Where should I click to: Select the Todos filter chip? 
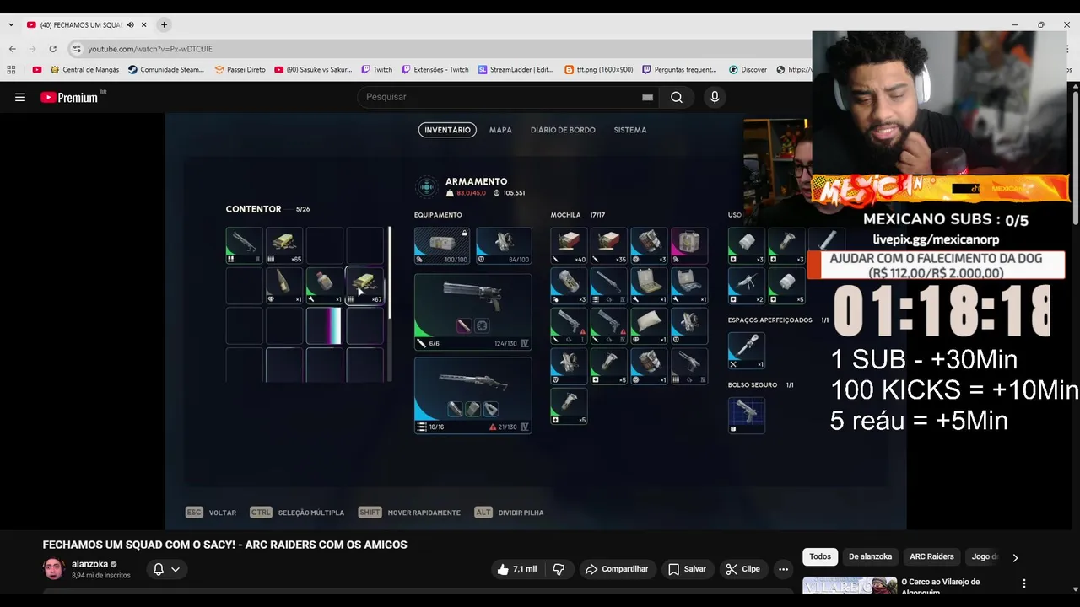(820, 557)
